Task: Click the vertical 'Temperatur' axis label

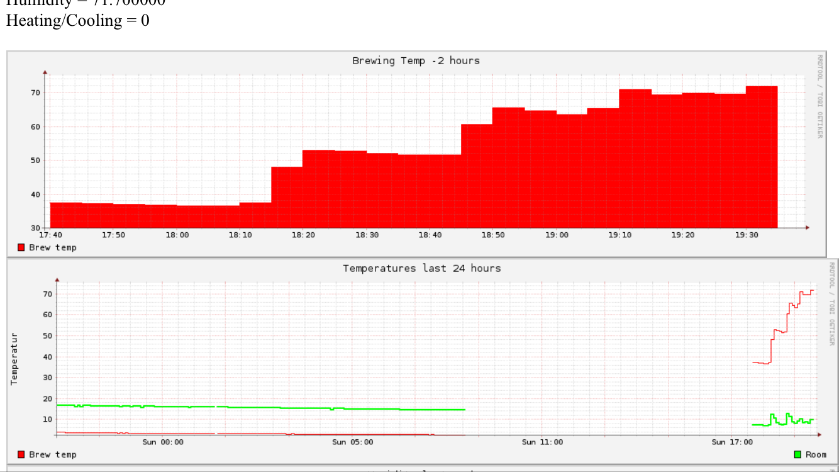Action: 14,359
